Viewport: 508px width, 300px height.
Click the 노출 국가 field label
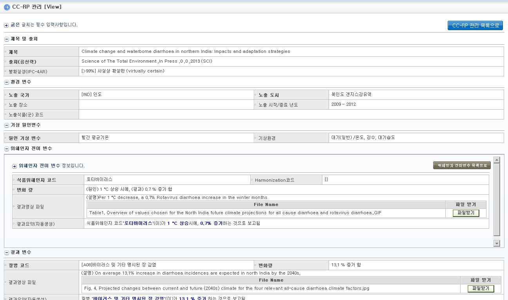tap(19, 95)
